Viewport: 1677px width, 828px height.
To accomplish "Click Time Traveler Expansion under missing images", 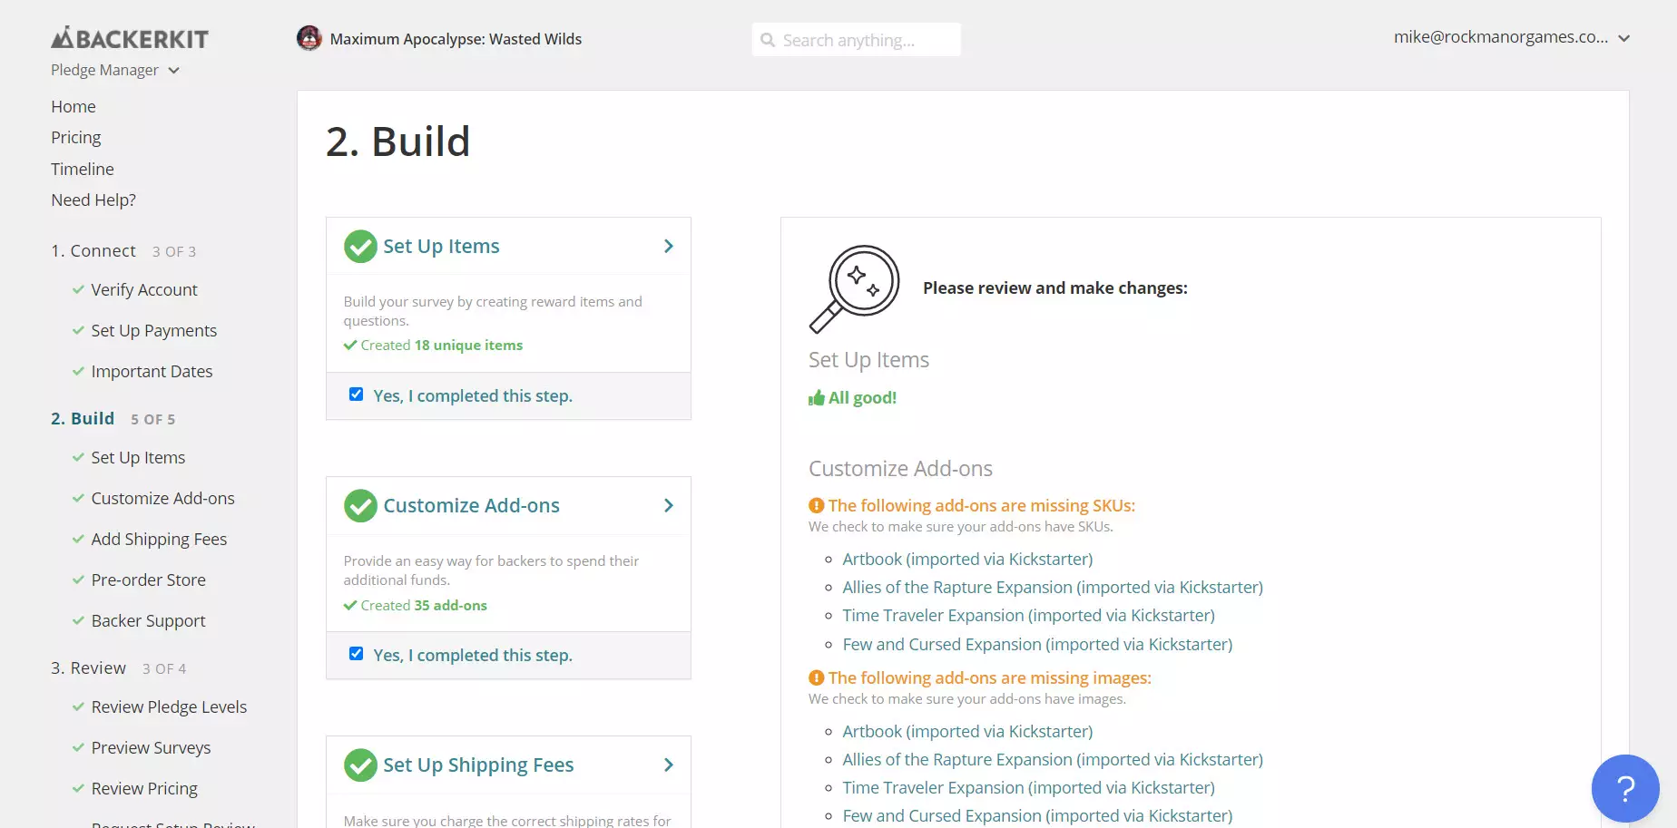I will (x=1028, y=787).
